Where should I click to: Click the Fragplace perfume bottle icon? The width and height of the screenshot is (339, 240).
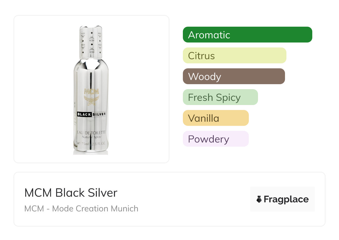point(259,199)
